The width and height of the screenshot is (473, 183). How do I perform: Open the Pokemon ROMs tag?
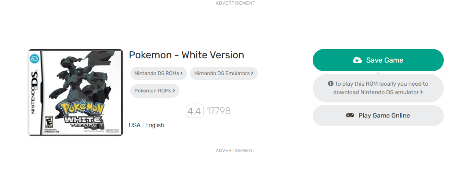point(155,90)
